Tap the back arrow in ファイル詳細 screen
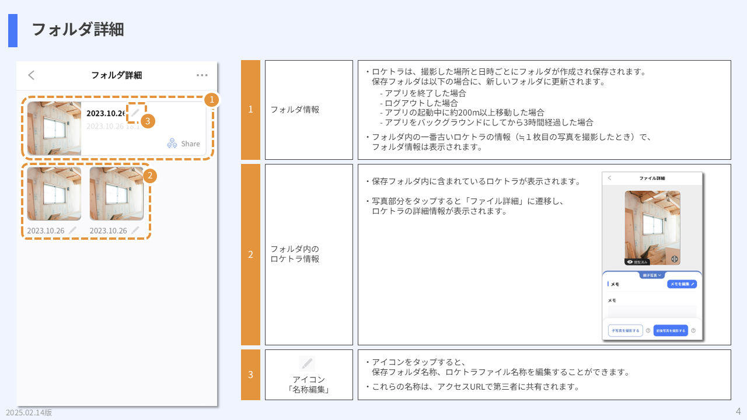This screenshot has width=747, height=420. [609, 178]
